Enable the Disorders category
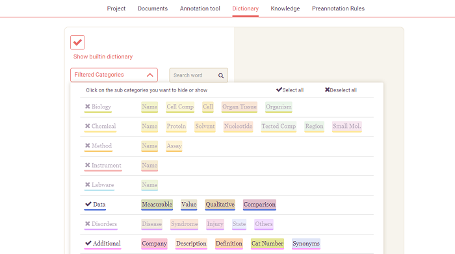Screen dimensions: 455x254 (x=101, y=224)
